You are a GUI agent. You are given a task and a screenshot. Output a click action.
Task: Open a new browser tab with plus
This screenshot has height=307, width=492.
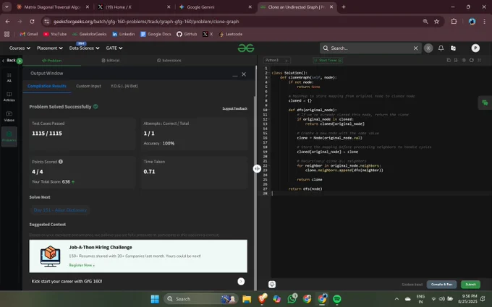[344, 7]
